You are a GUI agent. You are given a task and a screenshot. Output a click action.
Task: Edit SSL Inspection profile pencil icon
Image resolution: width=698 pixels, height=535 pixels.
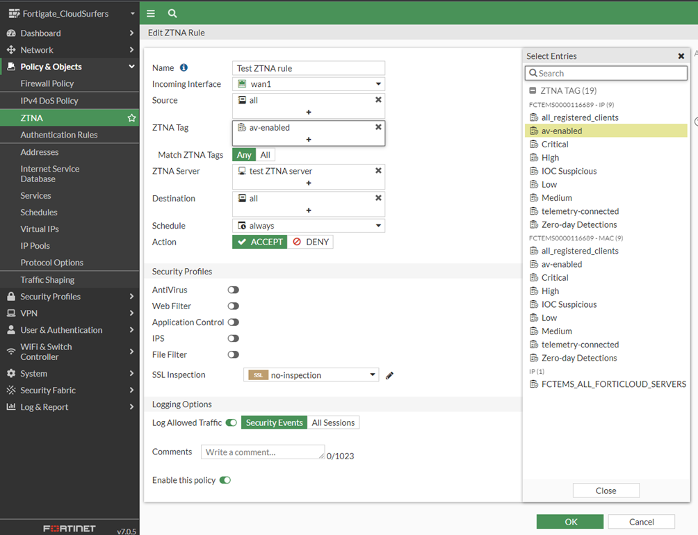389,375
